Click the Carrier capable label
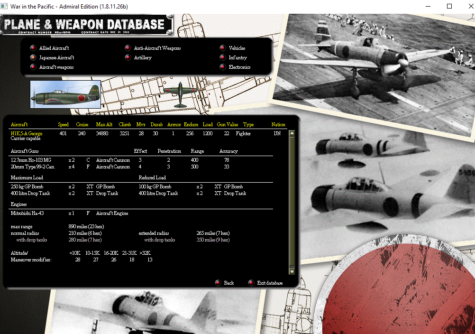 [x=26, y=138]
